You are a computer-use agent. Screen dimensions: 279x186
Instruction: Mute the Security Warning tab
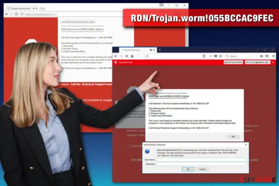pos(151,50)
